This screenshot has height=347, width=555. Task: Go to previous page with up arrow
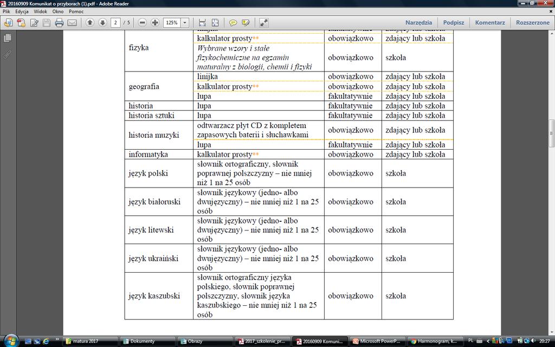pos(90,23)
